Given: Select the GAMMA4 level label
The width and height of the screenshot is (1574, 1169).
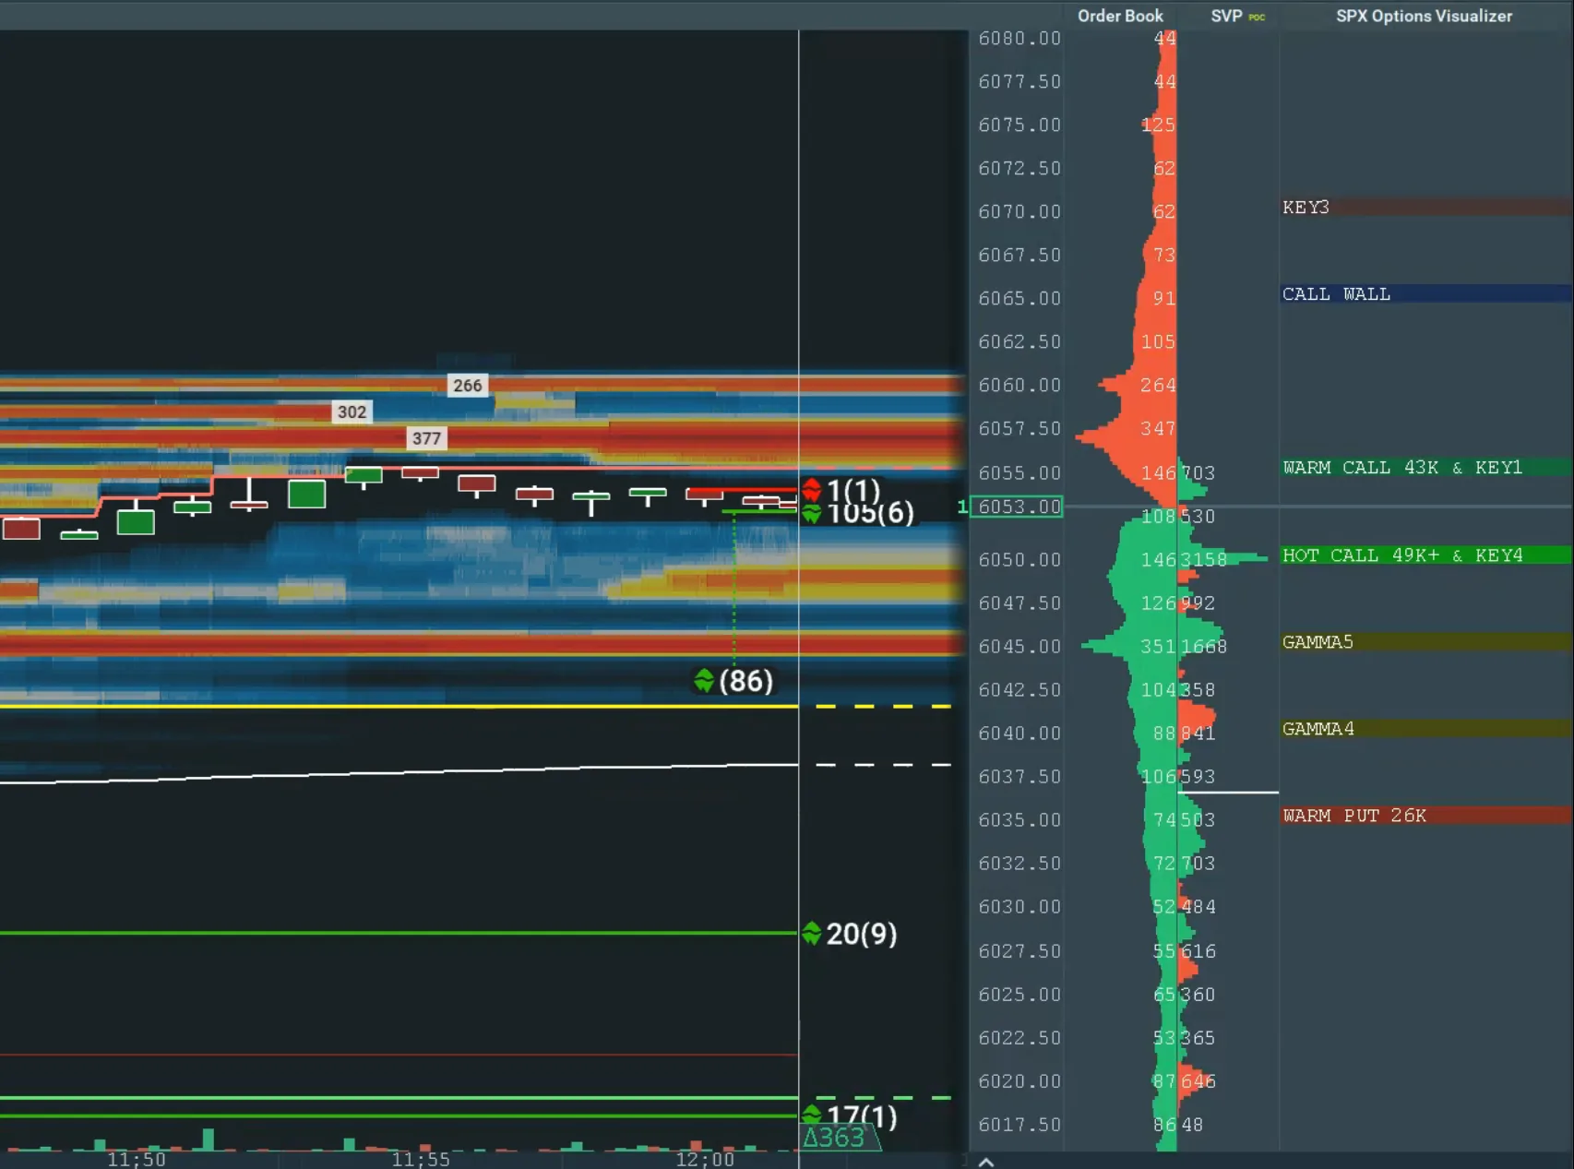Looking at the screenshot, I should (x=1318, y=729).
